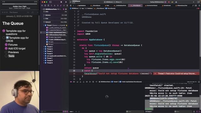Viewport: 201px width, 113px height.
Task: Uncheck the "Add iOS target" reminder
Action: [6, 48]
